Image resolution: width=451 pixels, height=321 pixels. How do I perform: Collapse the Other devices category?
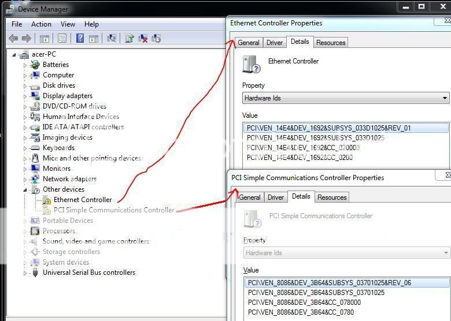[x=25, y=189]
